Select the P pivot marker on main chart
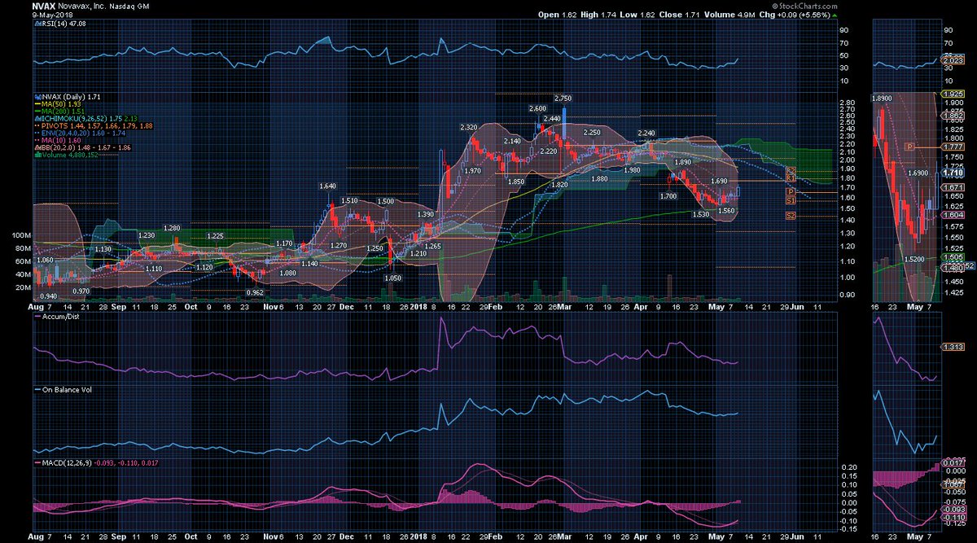The width and height of the screenshot is (977, 543). (x=791, y=192)
